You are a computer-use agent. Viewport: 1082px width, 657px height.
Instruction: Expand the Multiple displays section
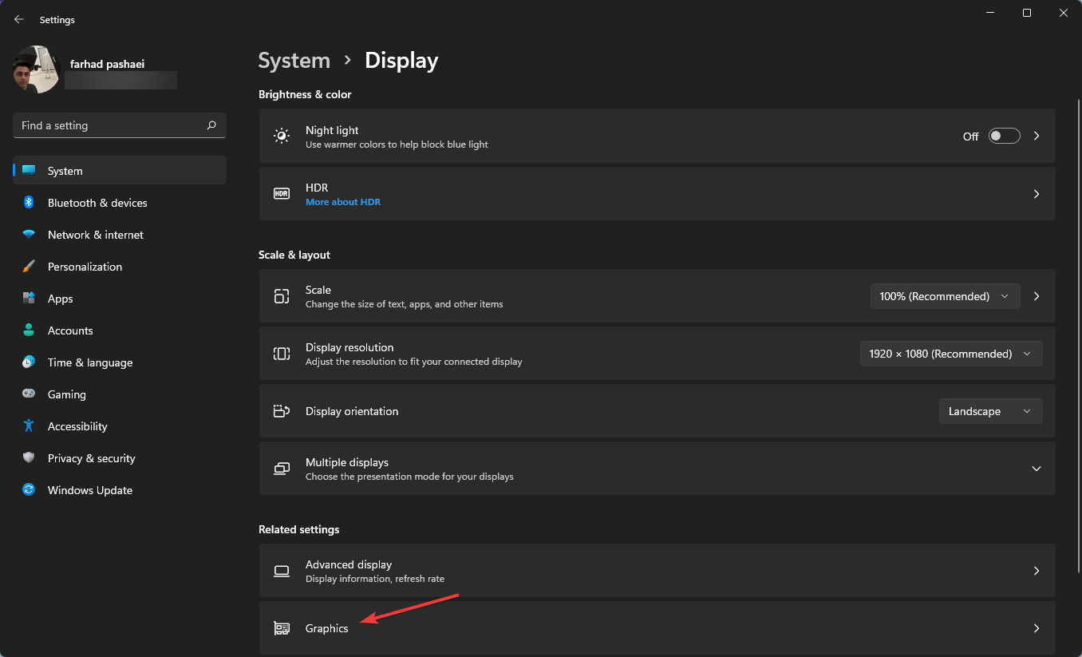[x=1036, y=469]
